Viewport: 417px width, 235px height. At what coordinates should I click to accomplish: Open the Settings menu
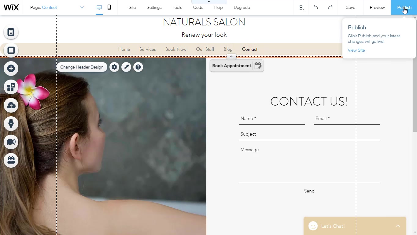pos(154,7)
